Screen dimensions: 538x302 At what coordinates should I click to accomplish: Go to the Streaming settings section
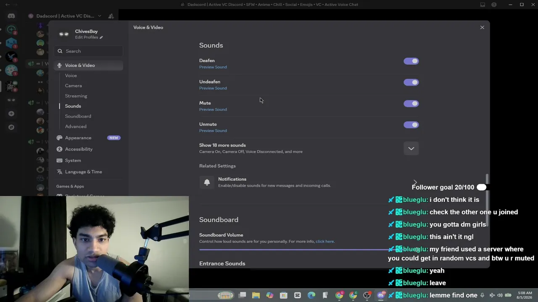76,96
